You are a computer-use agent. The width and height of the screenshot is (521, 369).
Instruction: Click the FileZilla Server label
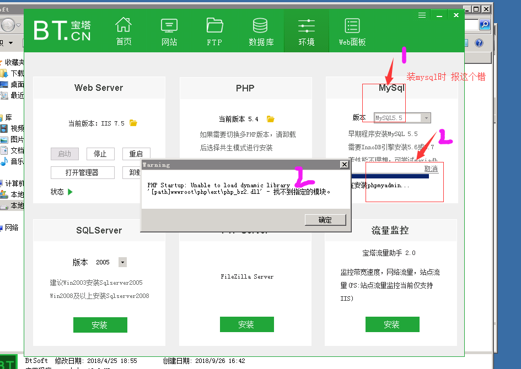(x=247, y=276)
